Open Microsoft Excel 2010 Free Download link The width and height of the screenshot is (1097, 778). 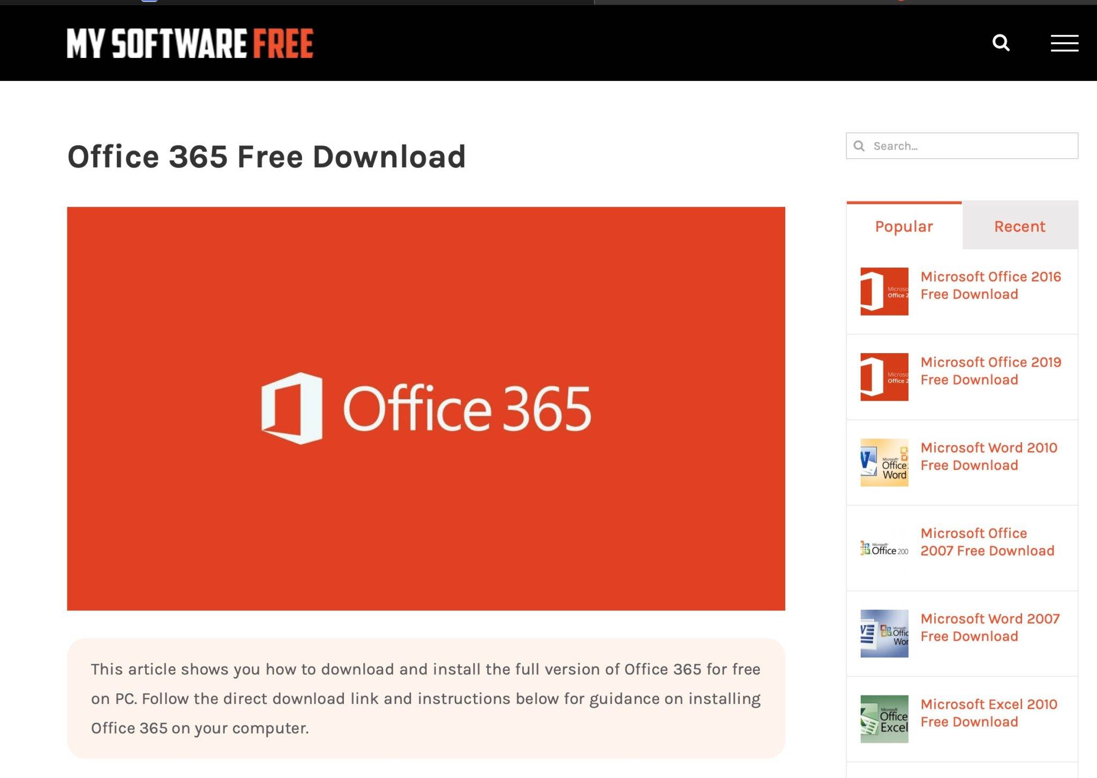(989, 712)
